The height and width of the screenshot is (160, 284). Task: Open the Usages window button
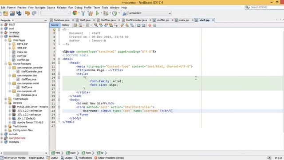[67, 158]
